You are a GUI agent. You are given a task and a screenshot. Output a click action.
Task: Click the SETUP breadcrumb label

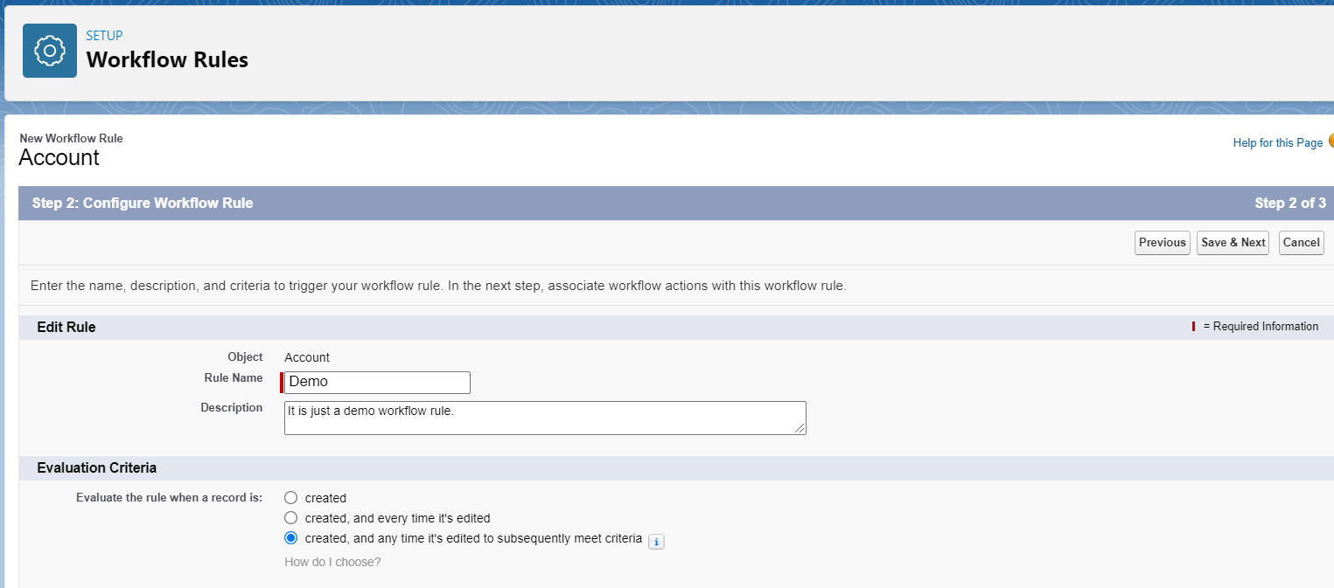click(104, 36)
